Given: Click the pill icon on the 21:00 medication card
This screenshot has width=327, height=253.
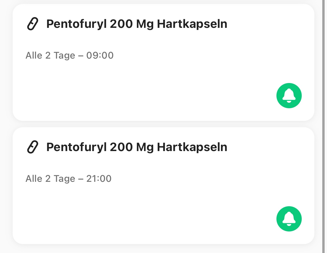Looking at the screenshot, I should click(33, 147).
